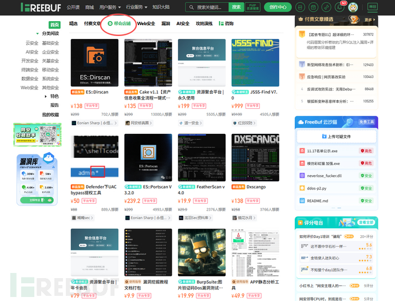Select the 攻防演练 tab
Screen dimensions: 395x301
[x=204, y=24]
